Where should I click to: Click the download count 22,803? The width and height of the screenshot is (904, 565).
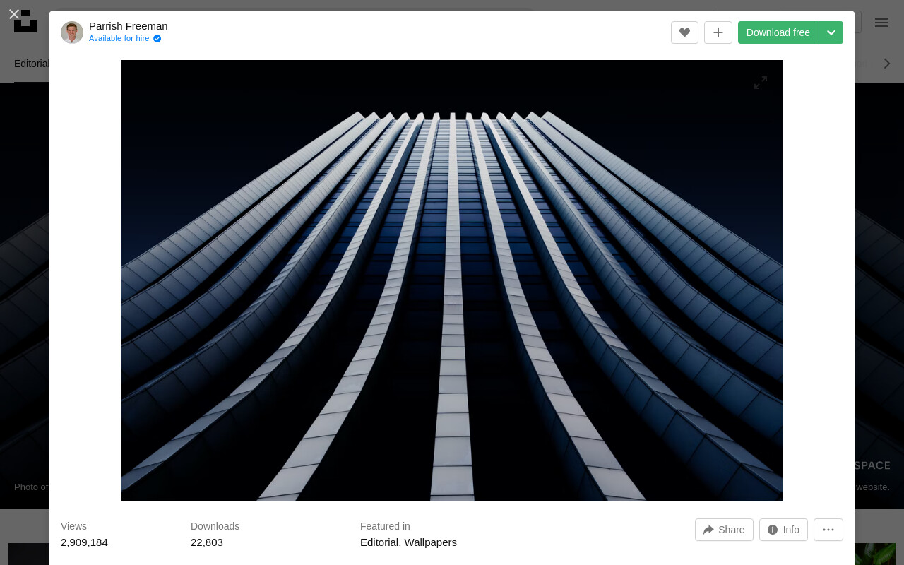pos(207,542)
